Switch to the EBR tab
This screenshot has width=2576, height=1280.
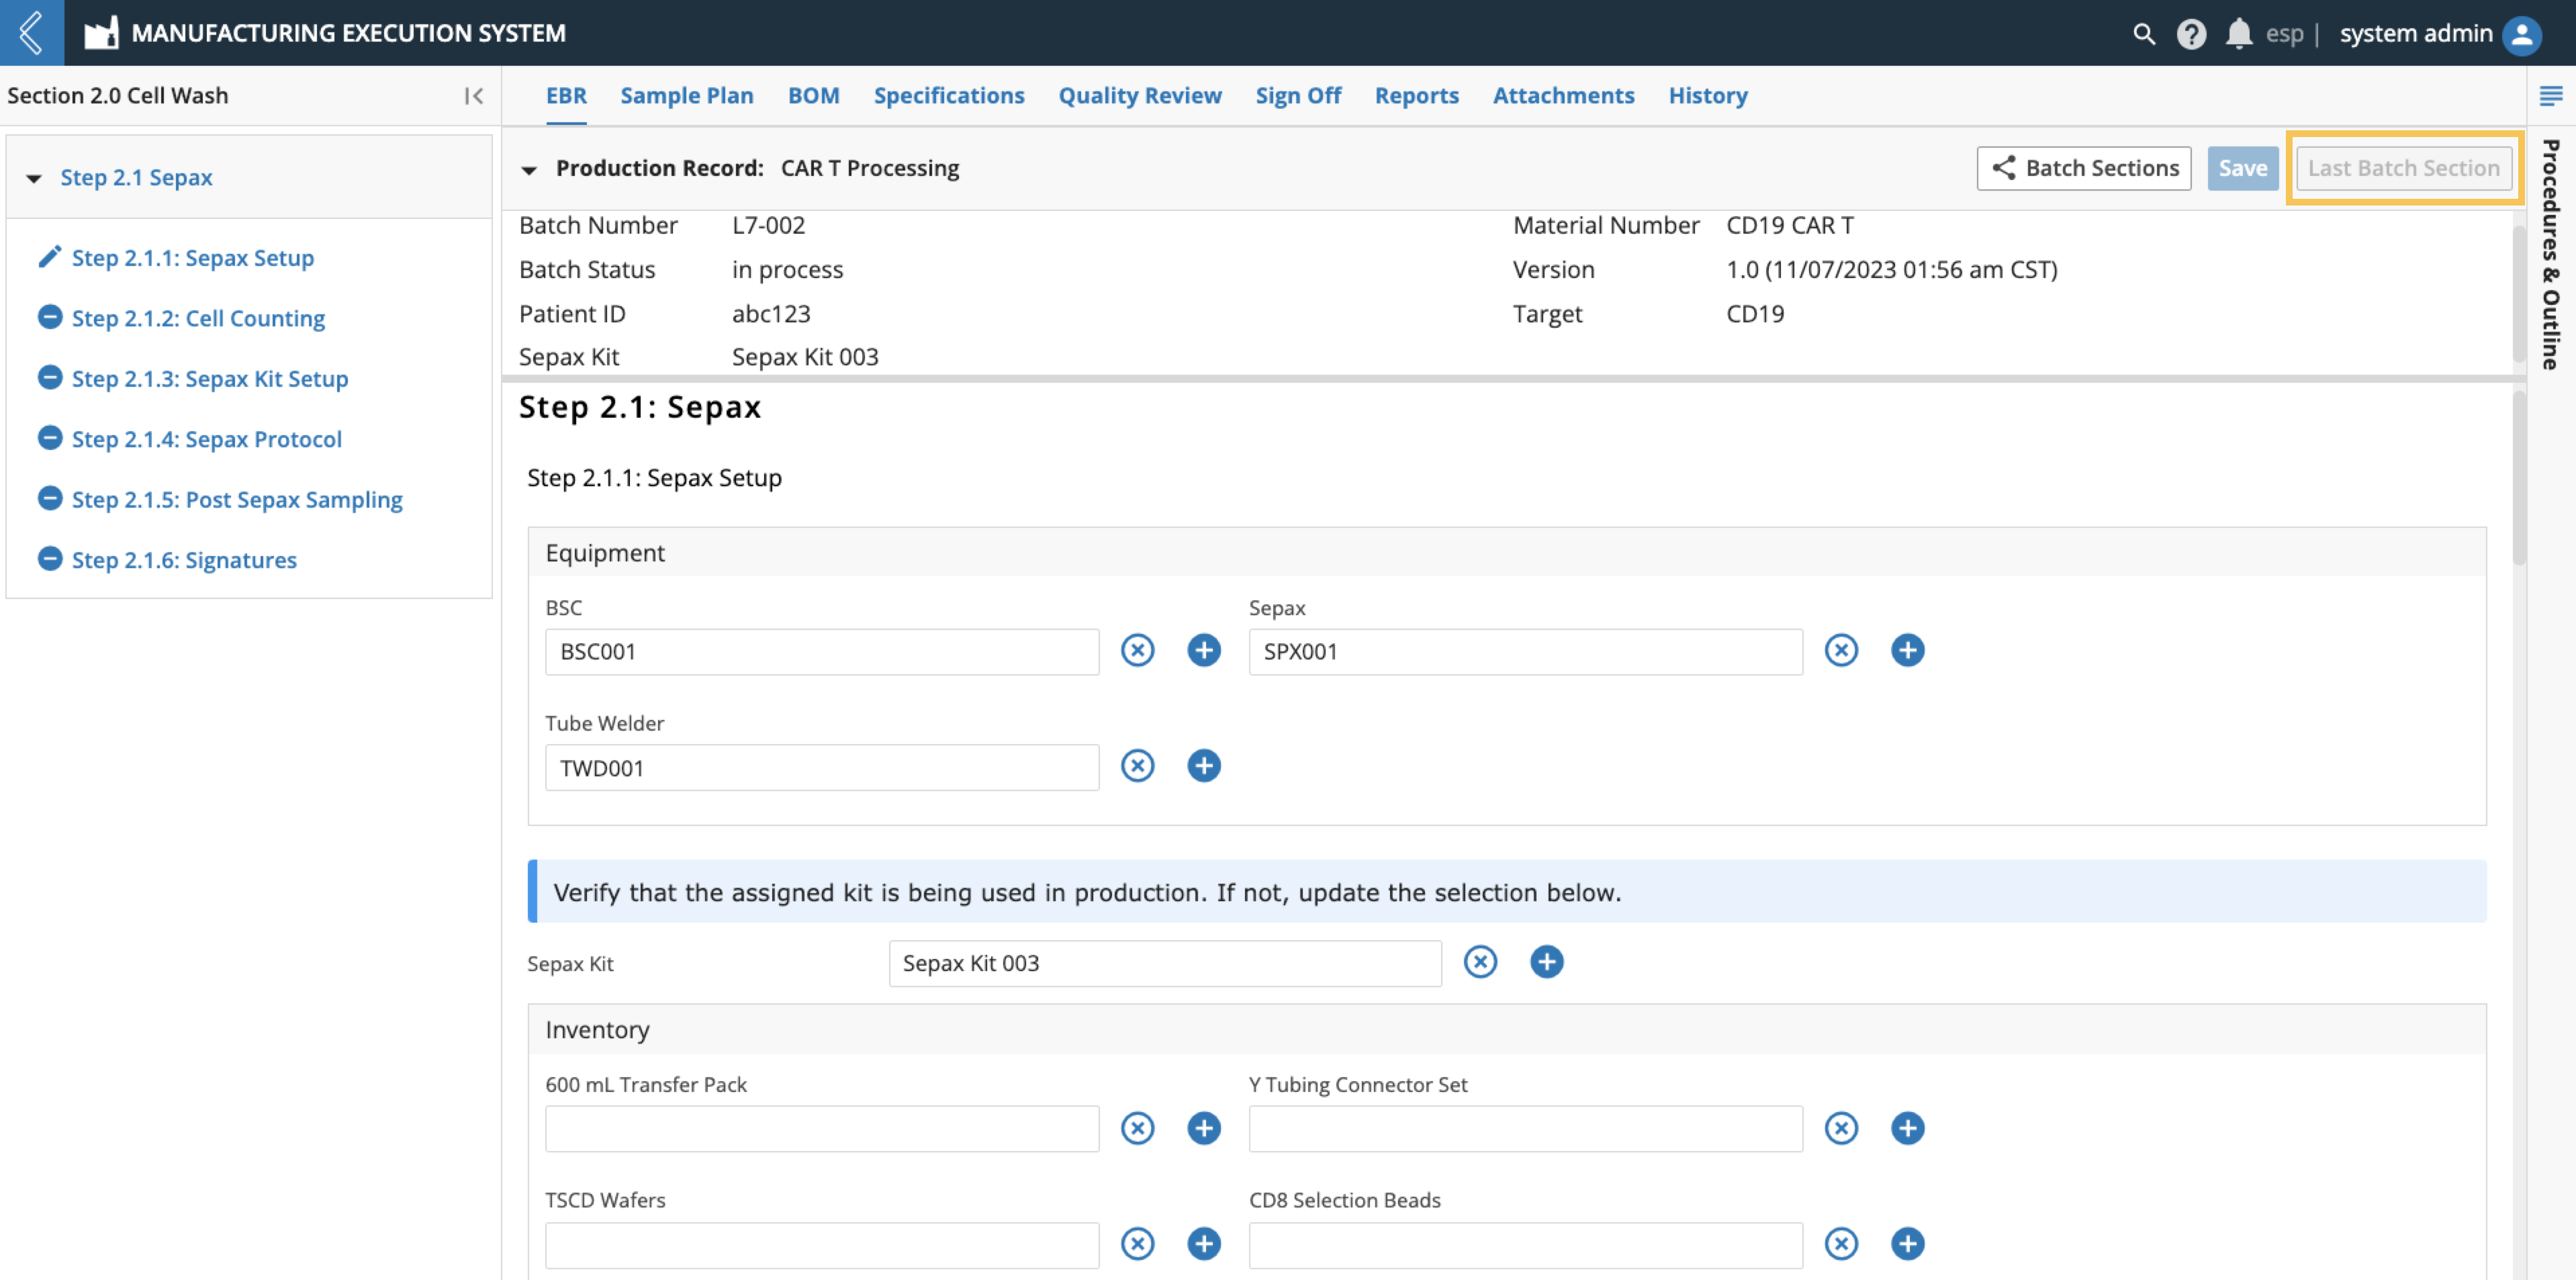(x=566, y=96)
